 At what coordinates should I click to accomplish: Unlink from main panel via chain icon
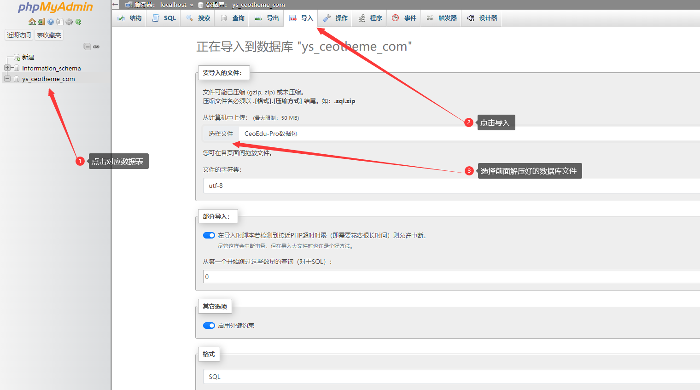coord(96,47)
